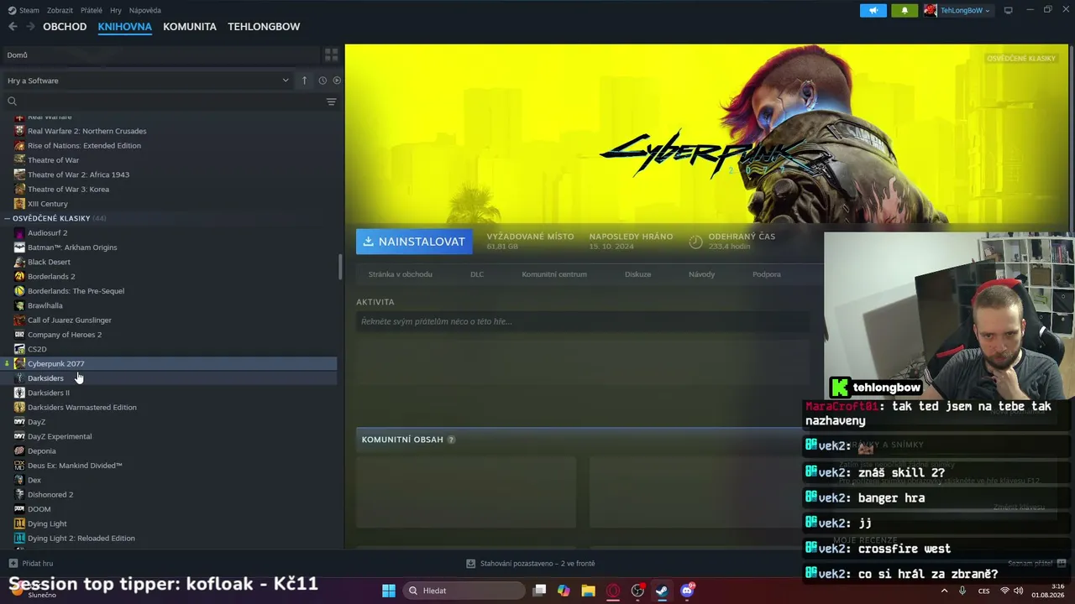Open the Komunitní obsah help icon
Viewport: 1075px width, 604px height.
click(451, 440)
